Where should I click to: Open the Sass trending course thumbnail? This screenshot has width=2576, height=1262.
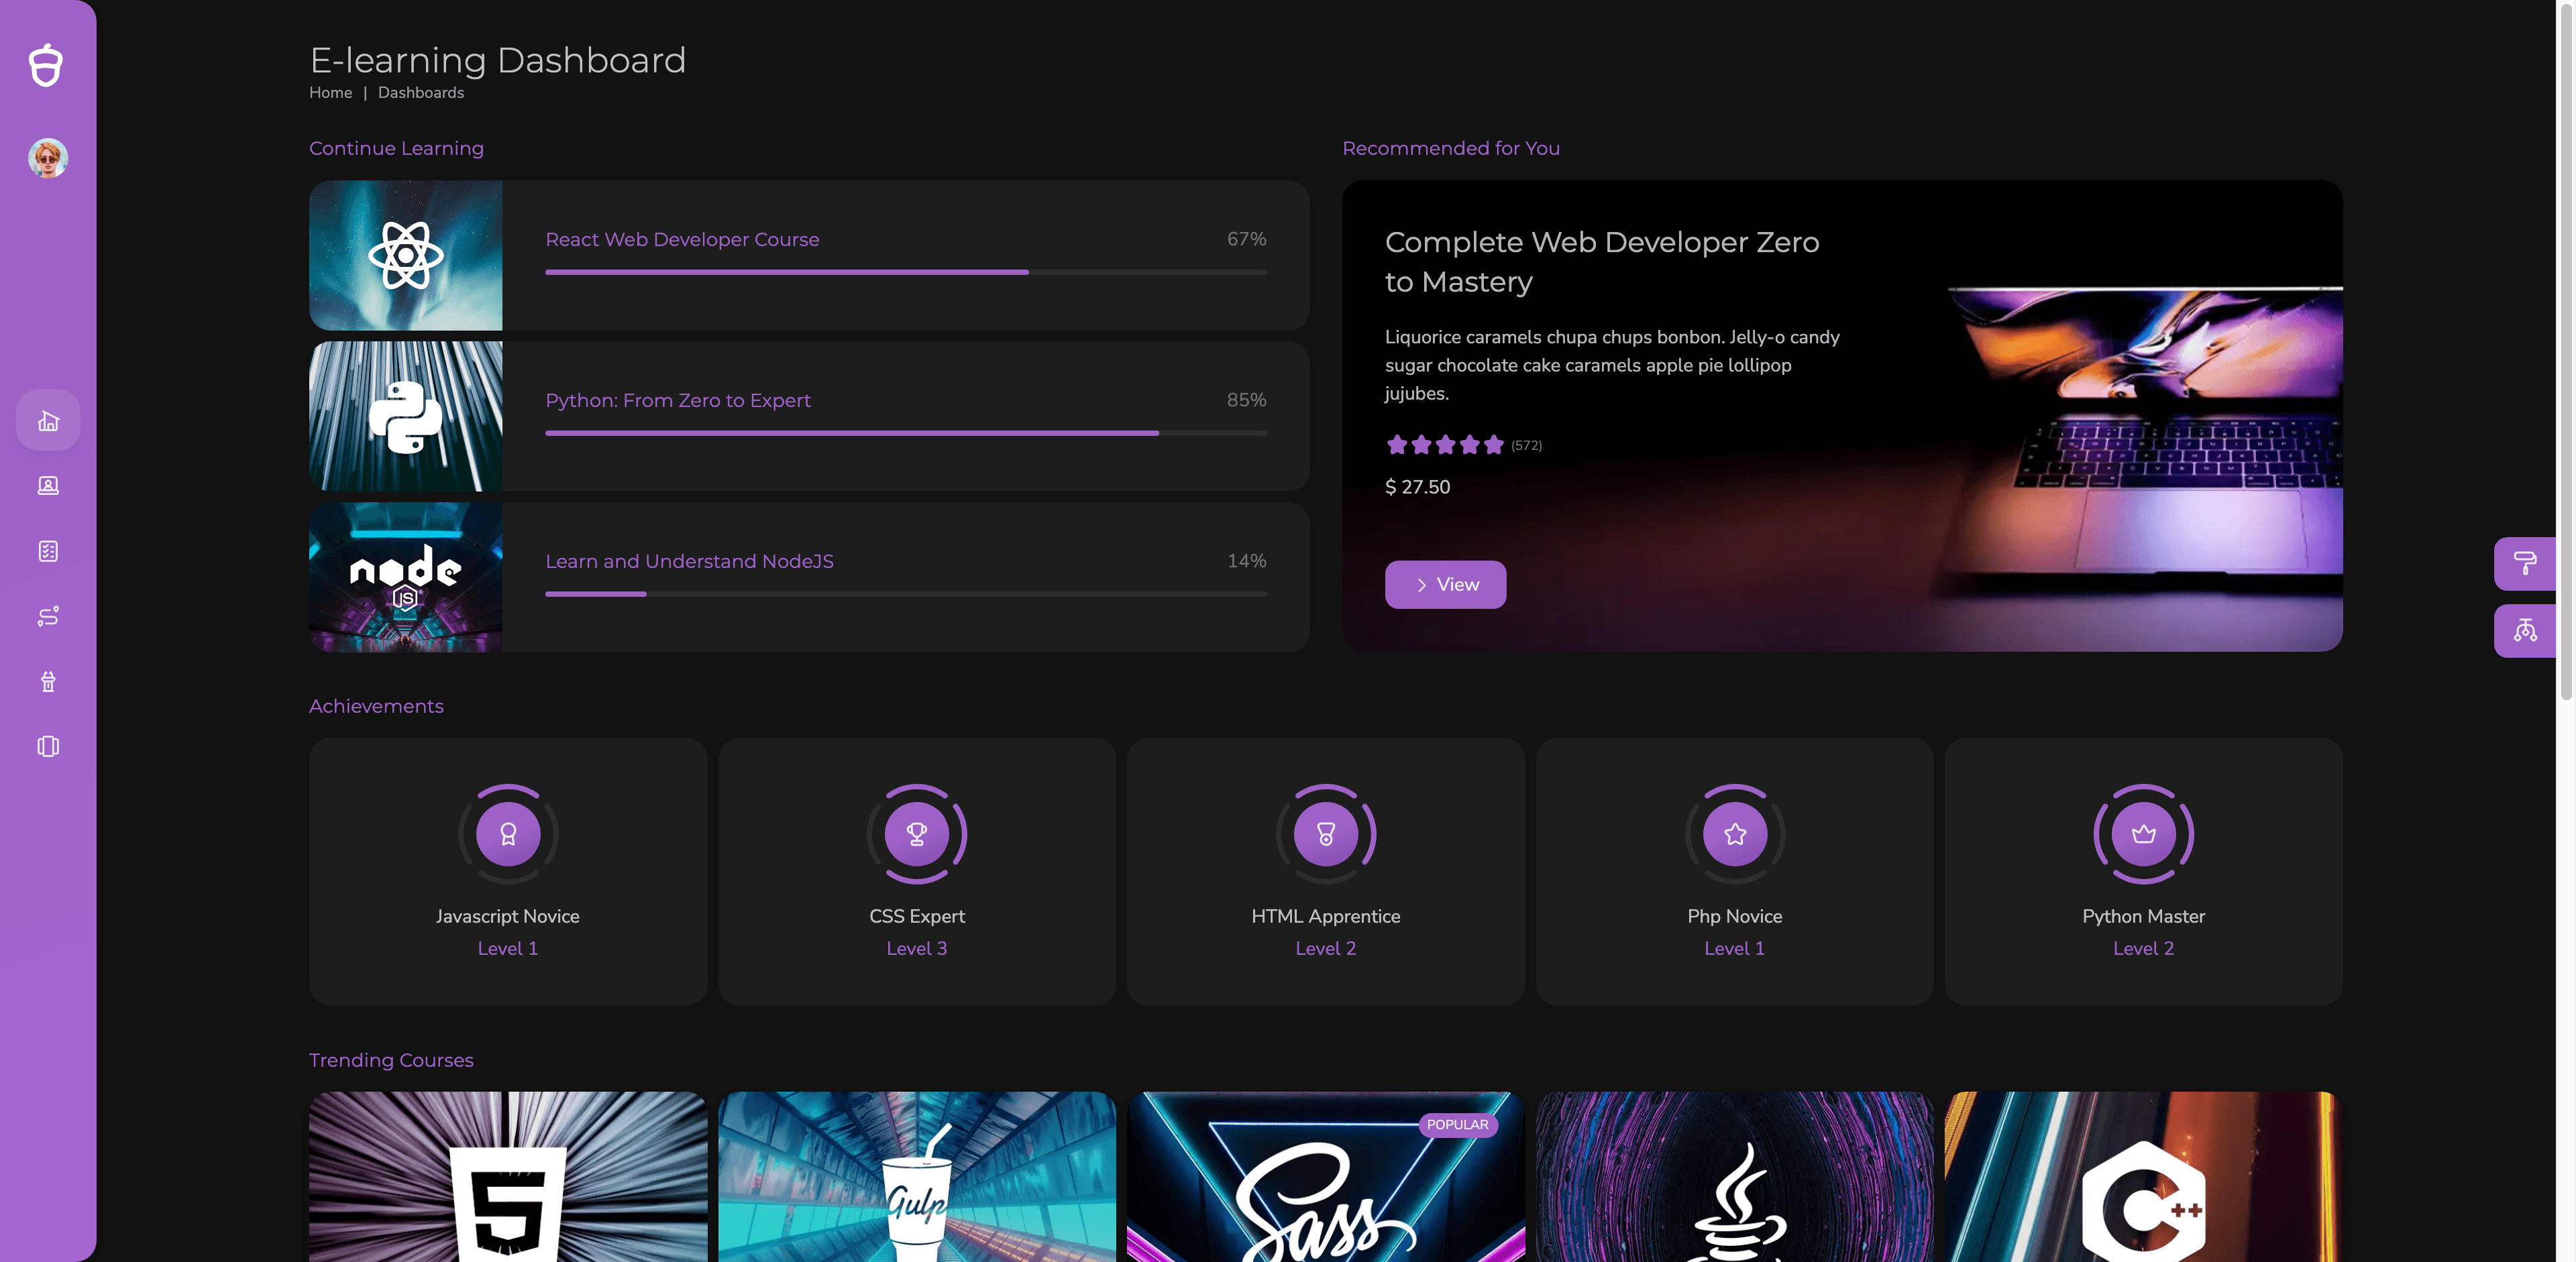pos(1325,1179)
